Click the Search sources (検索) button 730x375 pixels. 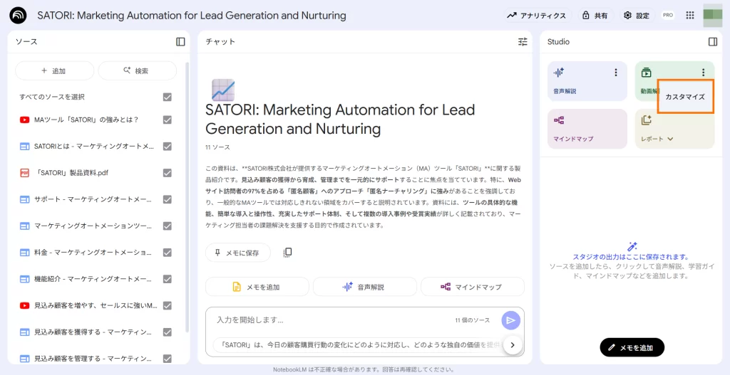click(138, 70)
